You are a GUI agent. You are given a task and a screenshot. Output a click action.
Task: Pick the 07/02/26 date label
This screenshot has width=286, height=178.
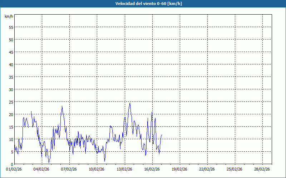pos(69,169)
